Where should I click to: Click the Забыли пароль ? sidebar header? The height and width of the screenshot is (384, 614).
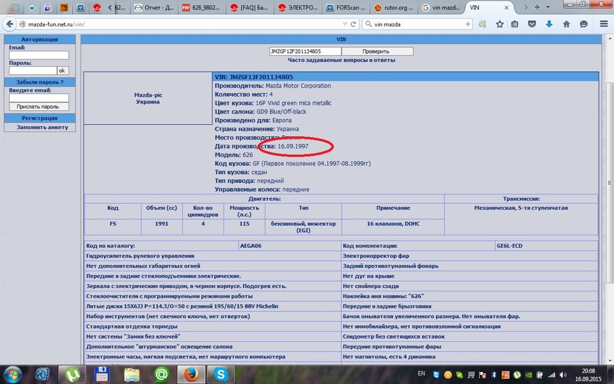(x=40, y=82)
